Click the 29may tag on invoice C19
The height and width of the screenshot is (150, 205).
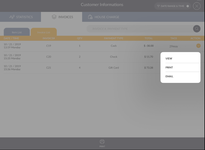pos(174,46)
